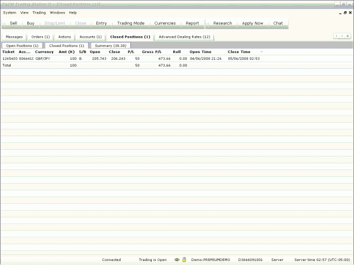Open Chat from the toolbar
The height and width of the screenshot is (265, 354).
[278, 23]
